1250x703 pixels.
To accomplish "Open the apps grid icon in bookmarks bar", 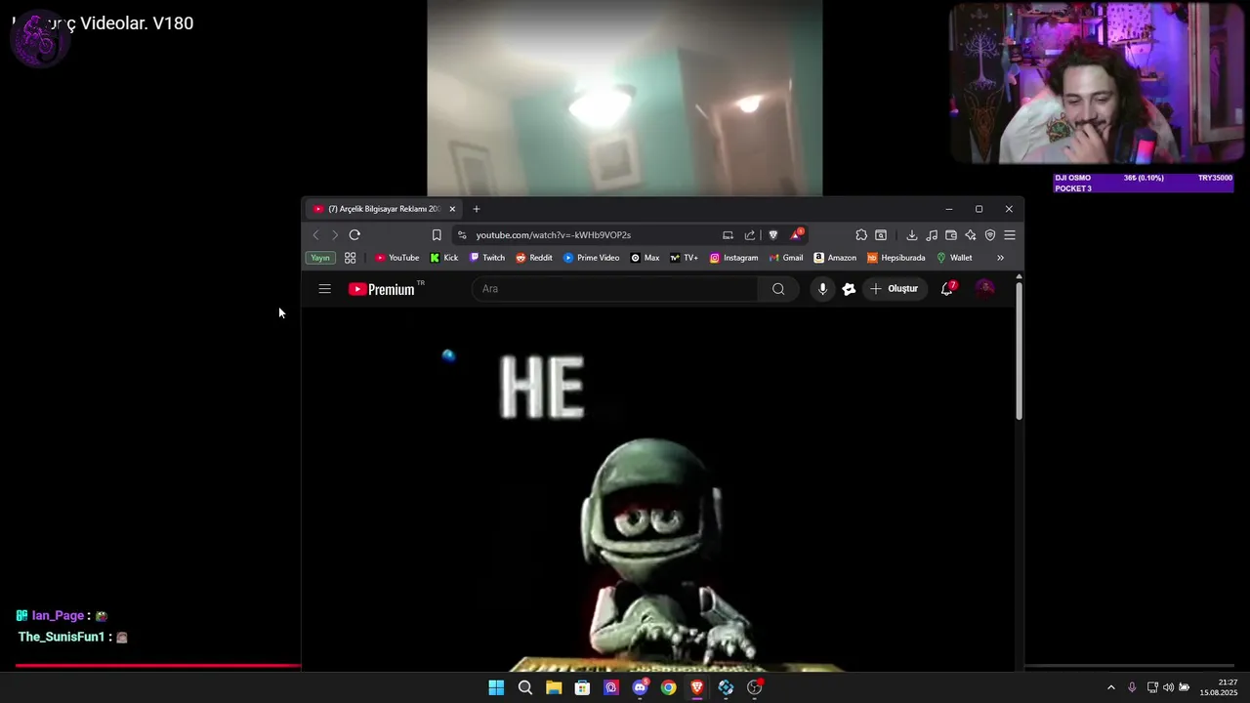I will point(351,258).
